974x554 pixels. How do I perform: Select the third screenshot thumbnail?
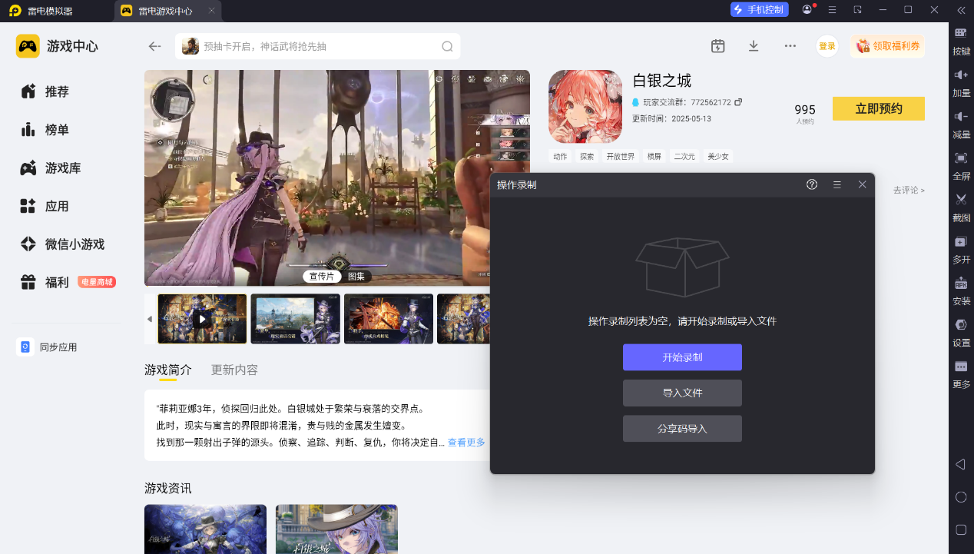click(389, 319)
